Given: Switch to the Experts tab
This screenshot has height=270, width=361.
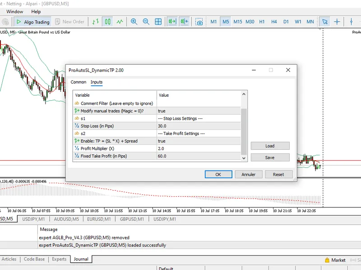Looking at the screenshot, I should [59, 259].
